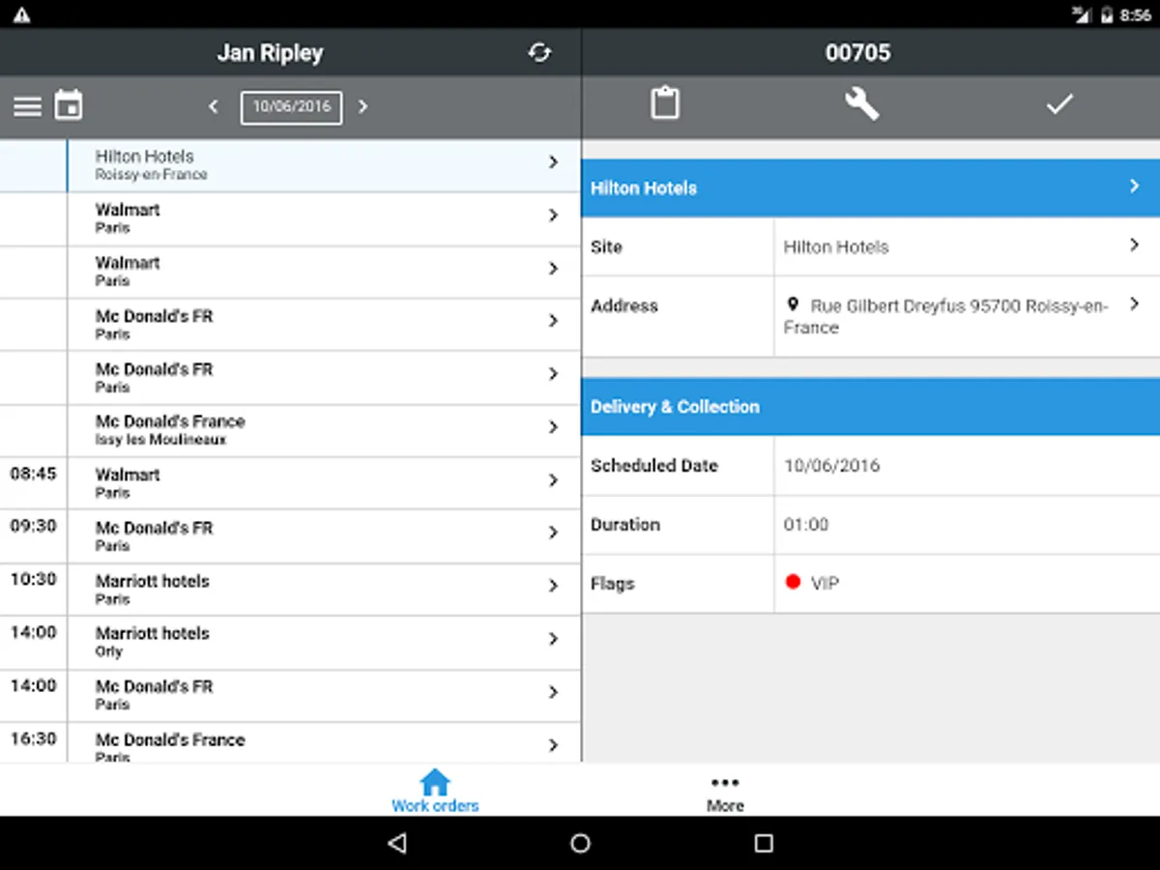The image size is (1160, 870).
Task: Tap the sync refresh icon beside Jan Ripley
Action: click(x=539, y=52)
